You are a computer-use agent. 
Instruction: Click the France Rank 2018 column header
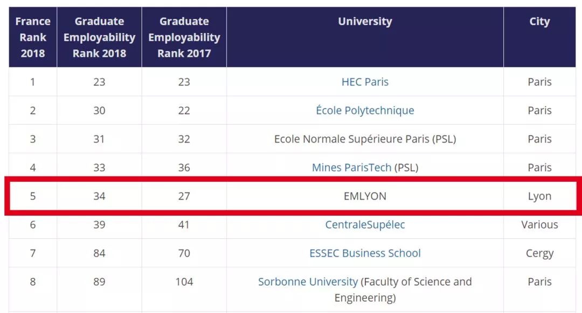pyautogui.click(x=33, y=37)
